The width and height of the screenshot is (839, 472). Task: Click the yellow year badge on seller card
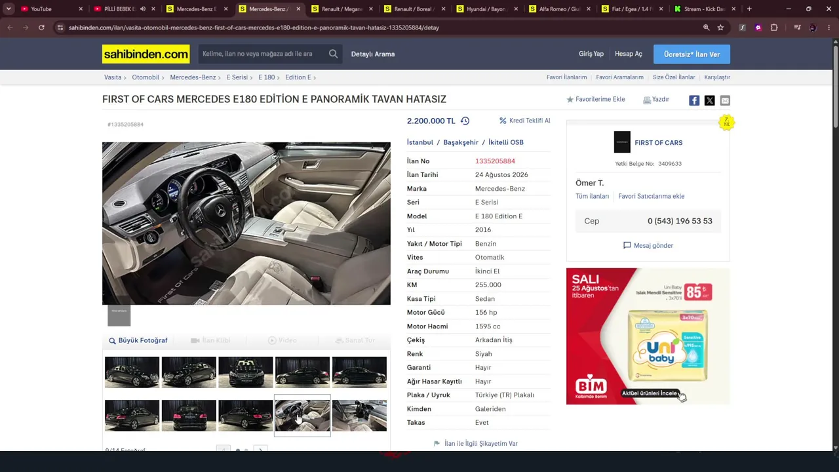point(726,123)
